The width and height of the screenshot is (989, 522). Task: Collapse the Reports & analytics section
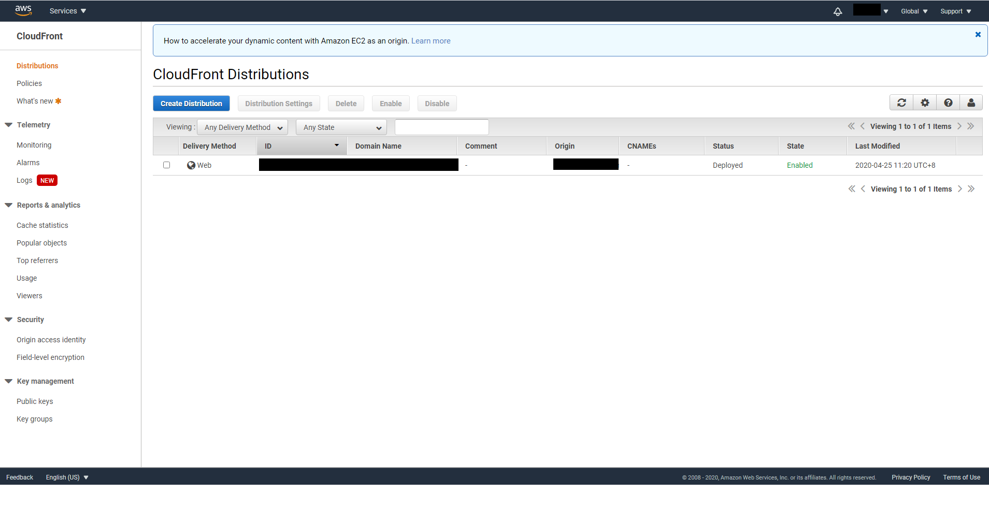[9, 205]
